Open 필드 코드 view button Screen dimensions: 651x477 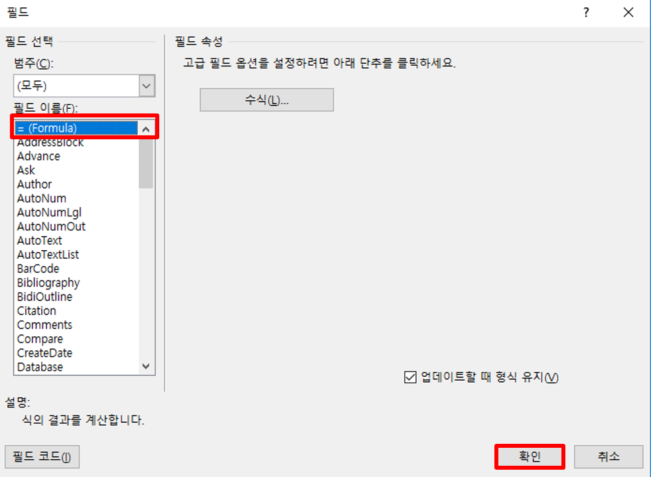pos(42,456)
